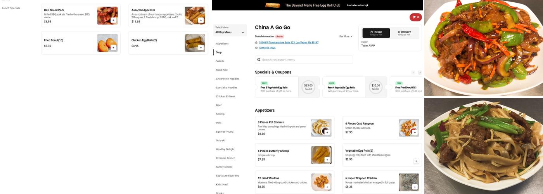543x194 pixels.
Task: Open the shopping cart button
Action: click(415, 17)
